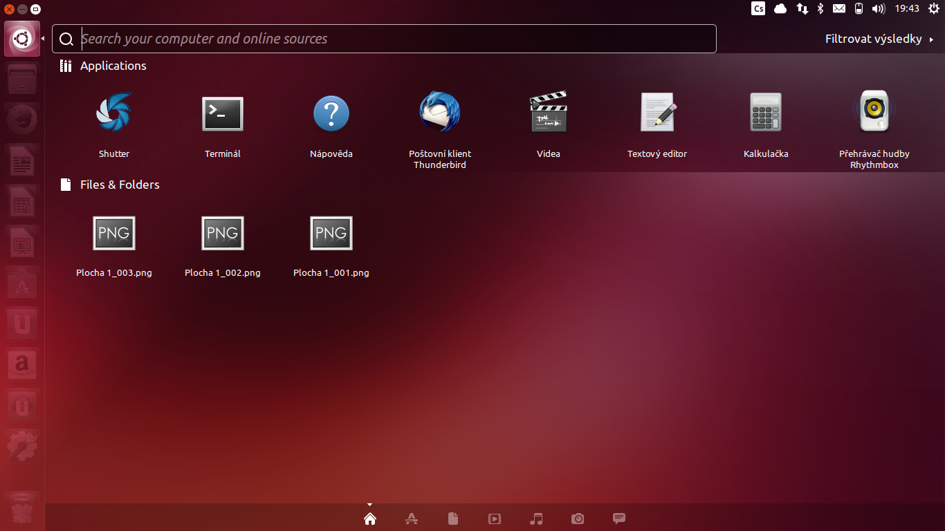Click the arrow next to the Ubuntu button
Image resolution: width=945 pixels, height=531 pixels.
pos(43,39)
